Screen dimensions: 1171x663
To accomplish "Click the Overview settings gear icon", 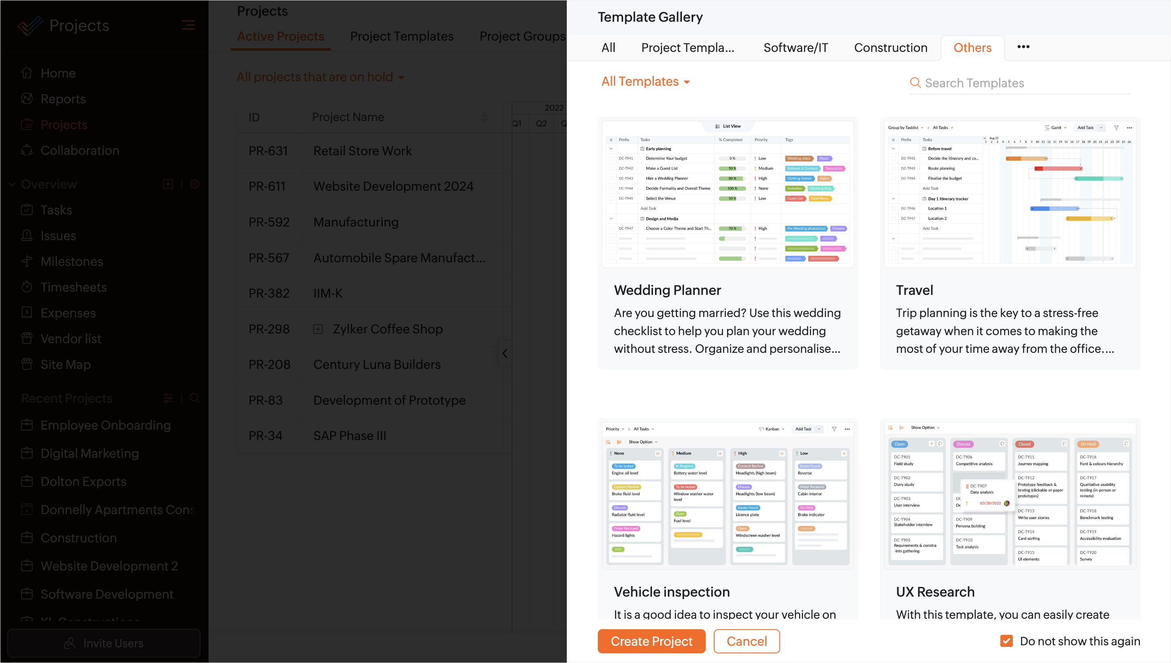I will coord(194,184).
